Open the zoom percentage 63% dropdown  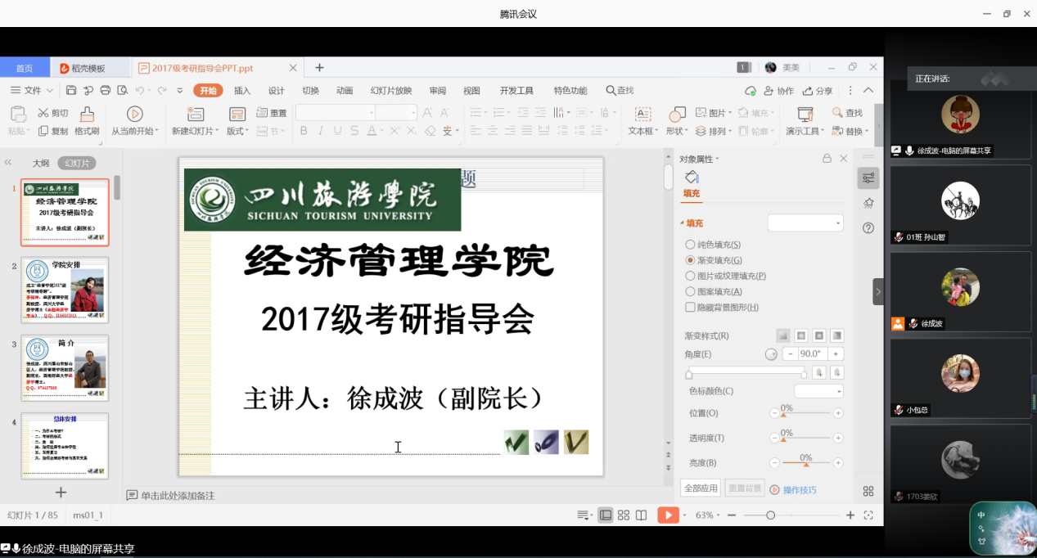click(708, 515)
